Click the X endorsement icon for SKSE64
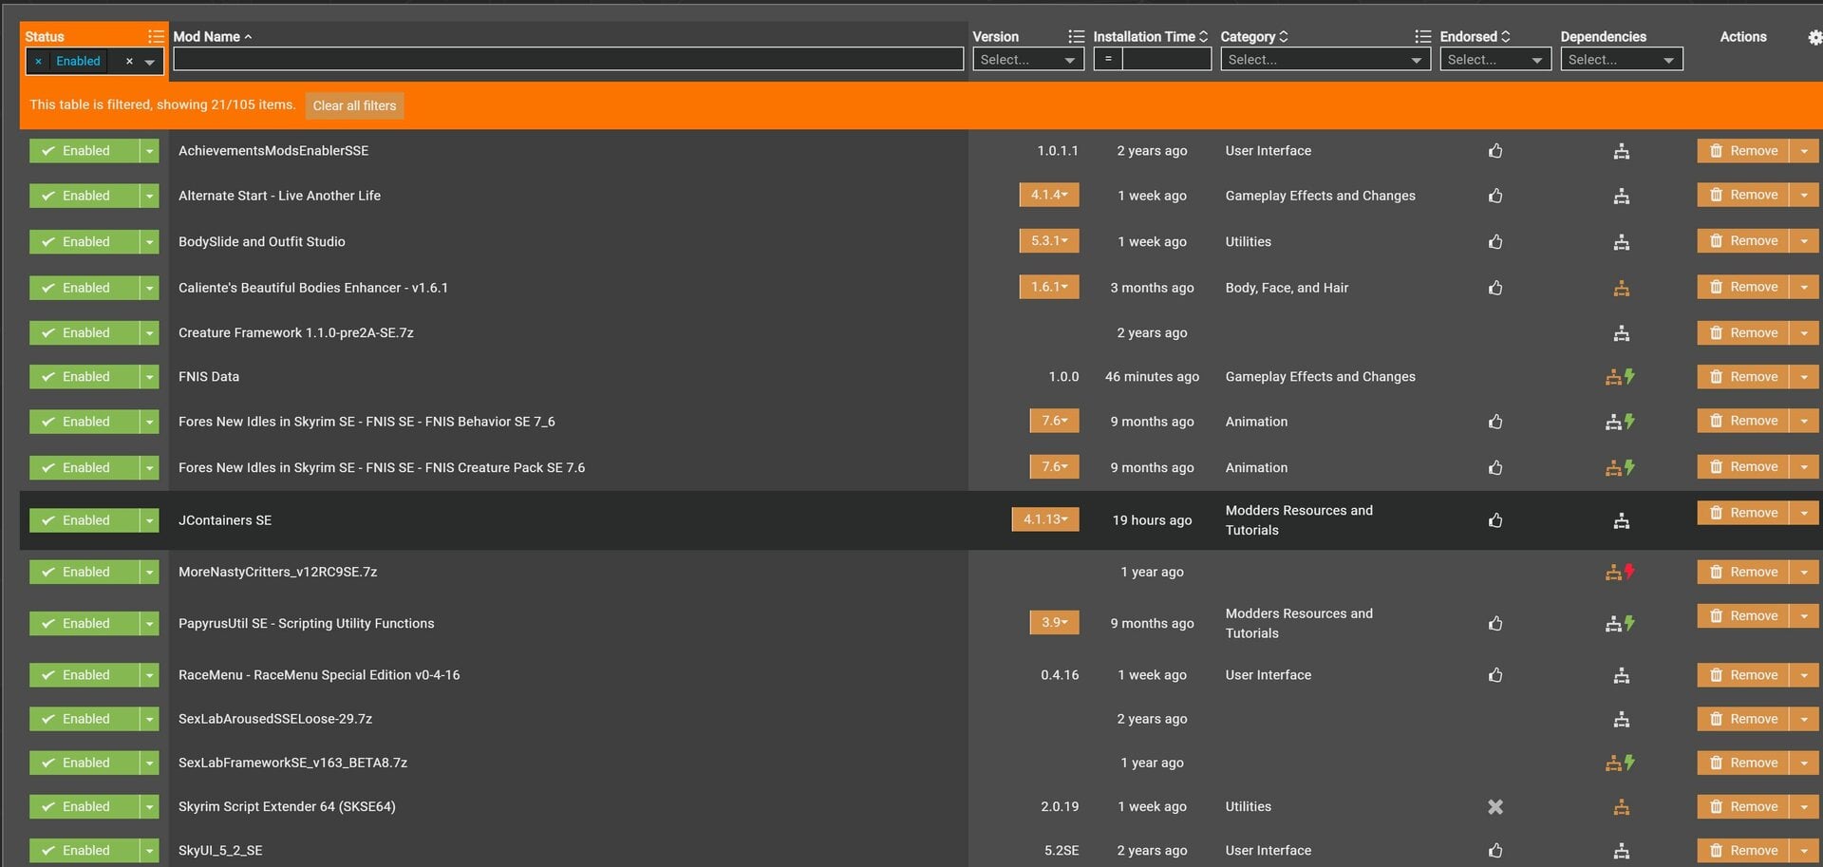 (1495, 807)
